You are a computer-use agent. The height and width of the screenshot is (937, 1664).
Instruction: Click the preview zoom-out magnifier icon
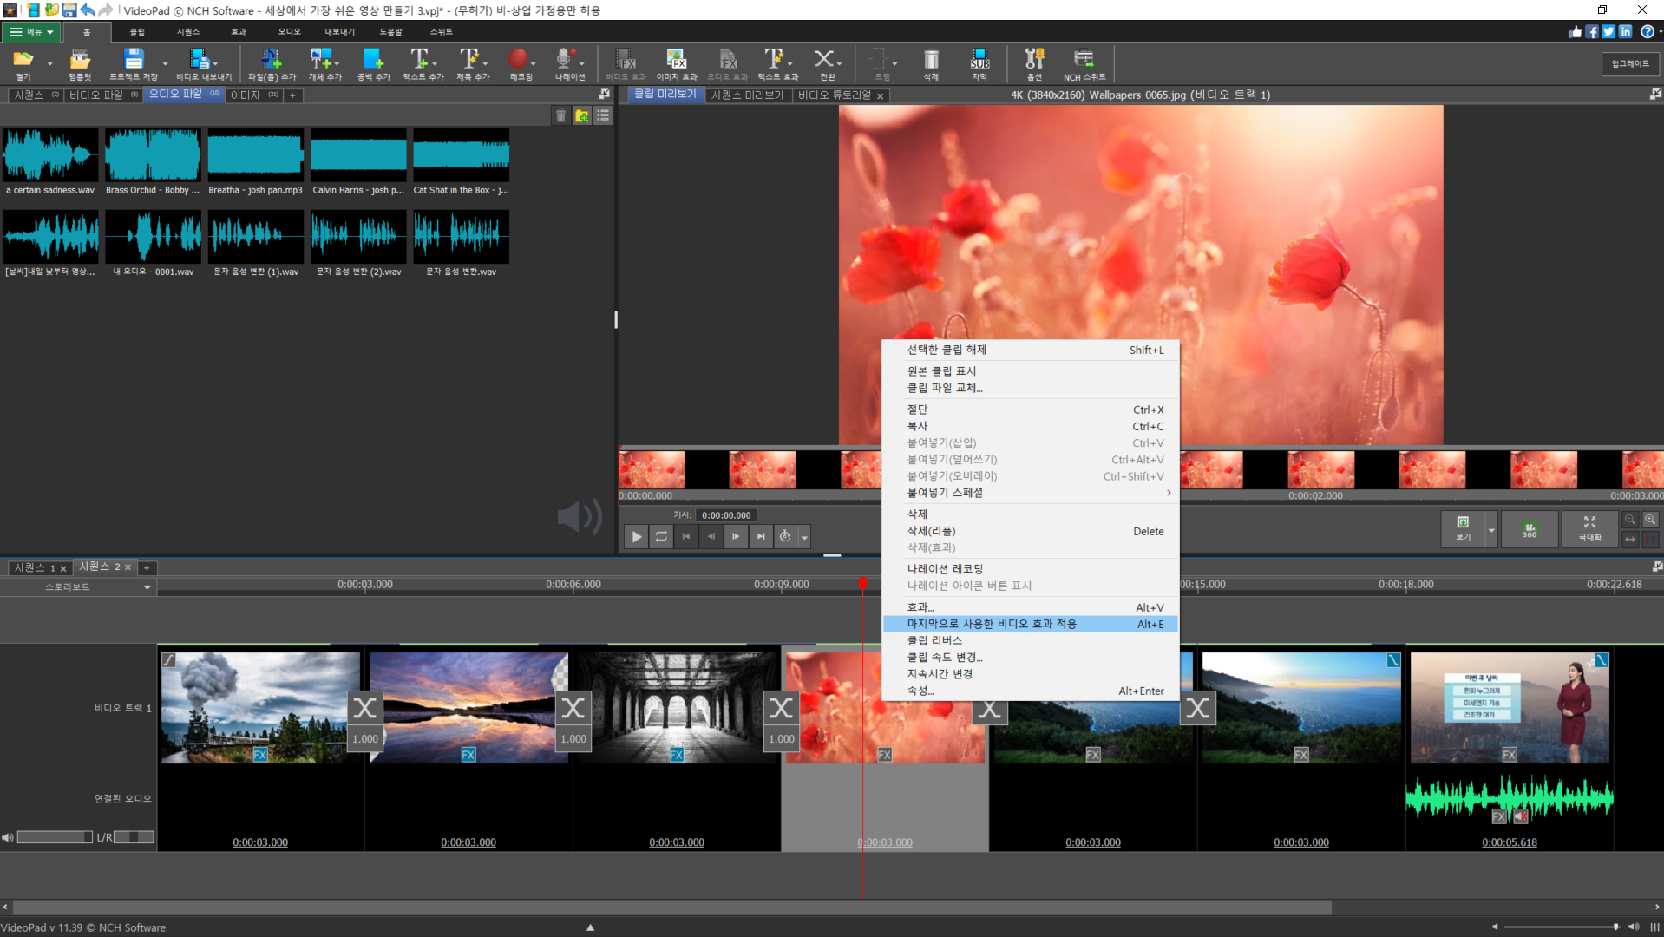point(1630,520)
